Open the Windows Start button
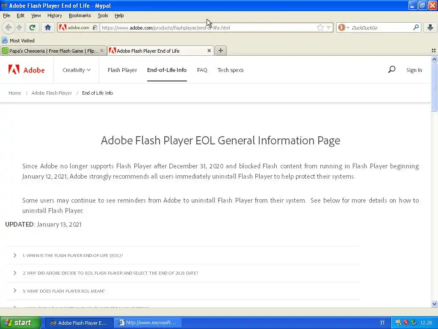Image resolution: width=438 pixels, height=329 pixels. 20,323
